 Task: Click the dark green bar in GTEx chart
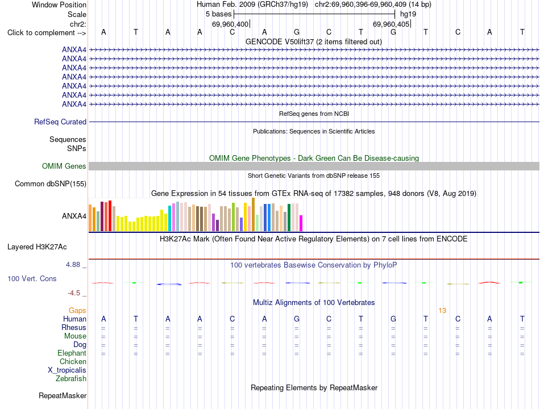pyautogui.click(x=289, y=218)
